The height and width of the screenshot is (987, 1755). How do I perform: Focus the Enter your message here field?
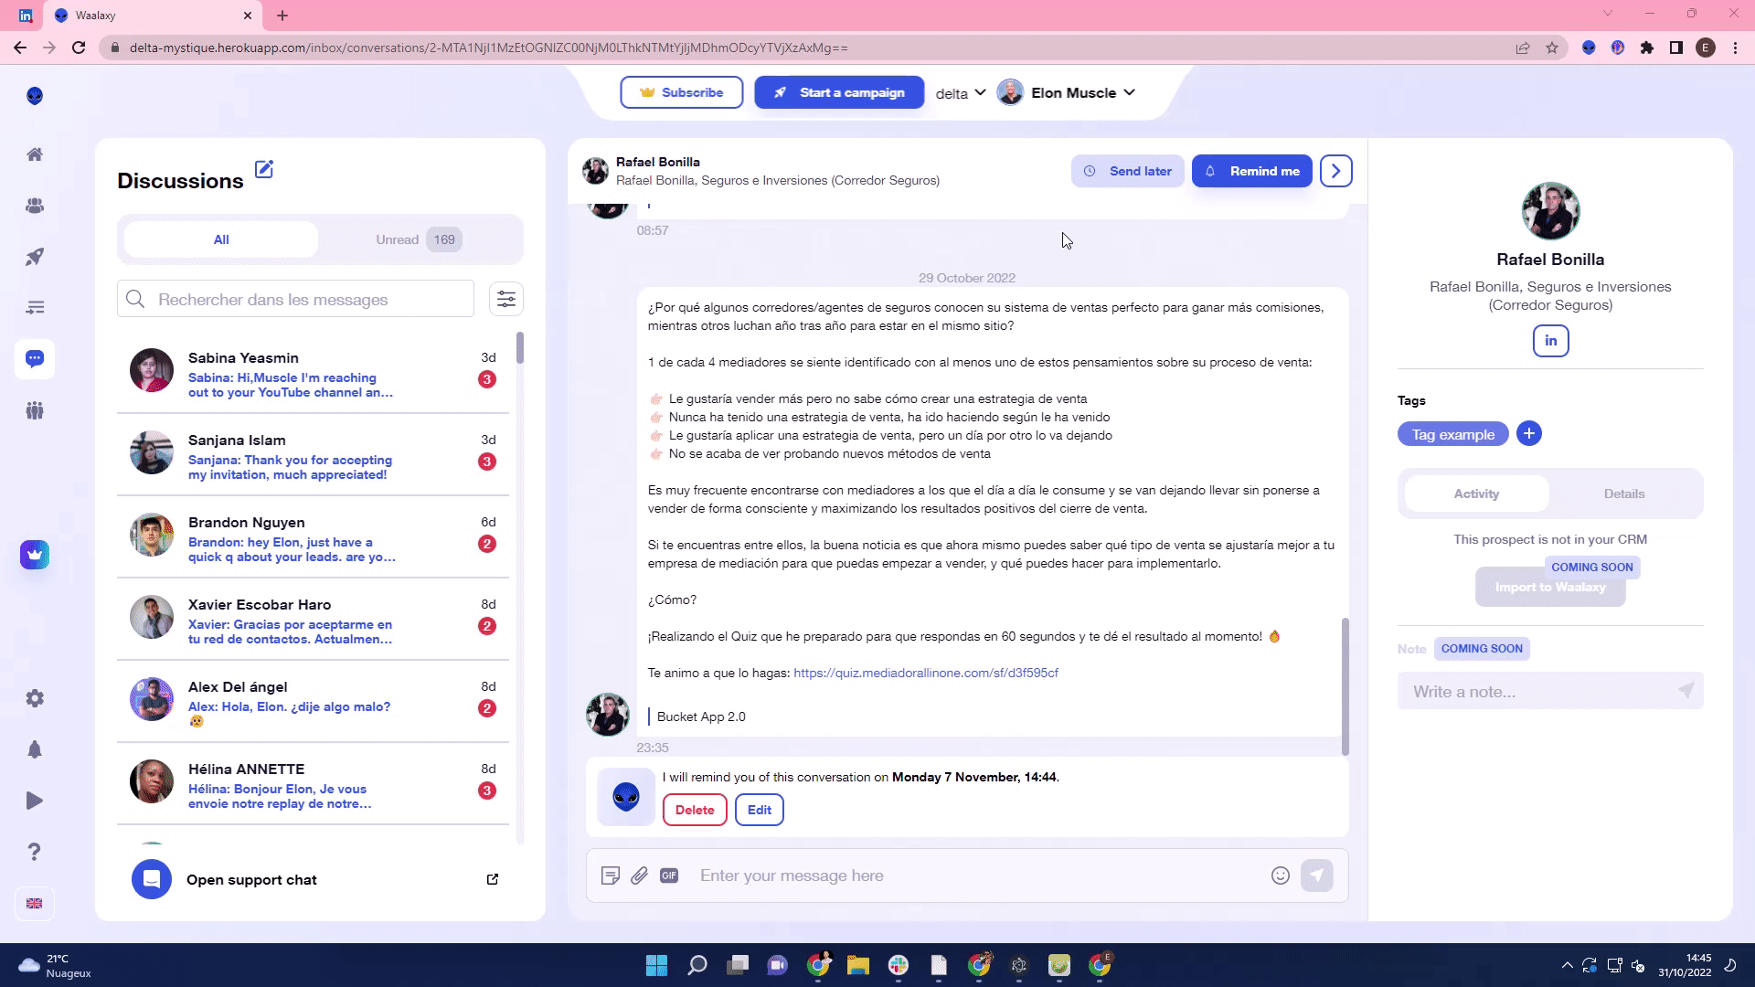(x=978, y=876)
